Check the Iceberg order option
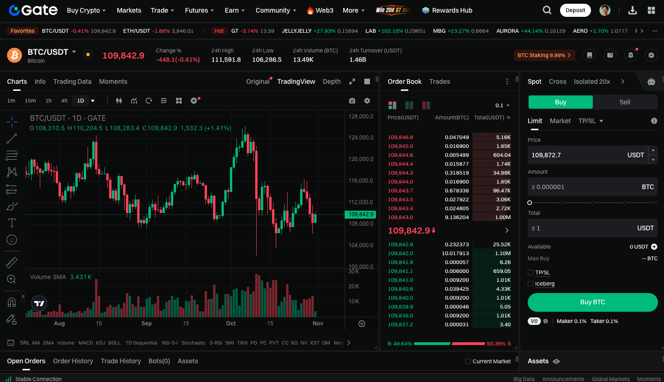The width and height of the screenshot is (664, 382). pos(531,284)
